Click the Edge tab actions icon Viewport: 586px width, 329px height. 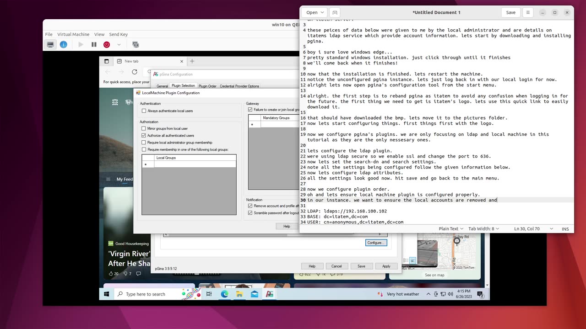click(107, 61)
